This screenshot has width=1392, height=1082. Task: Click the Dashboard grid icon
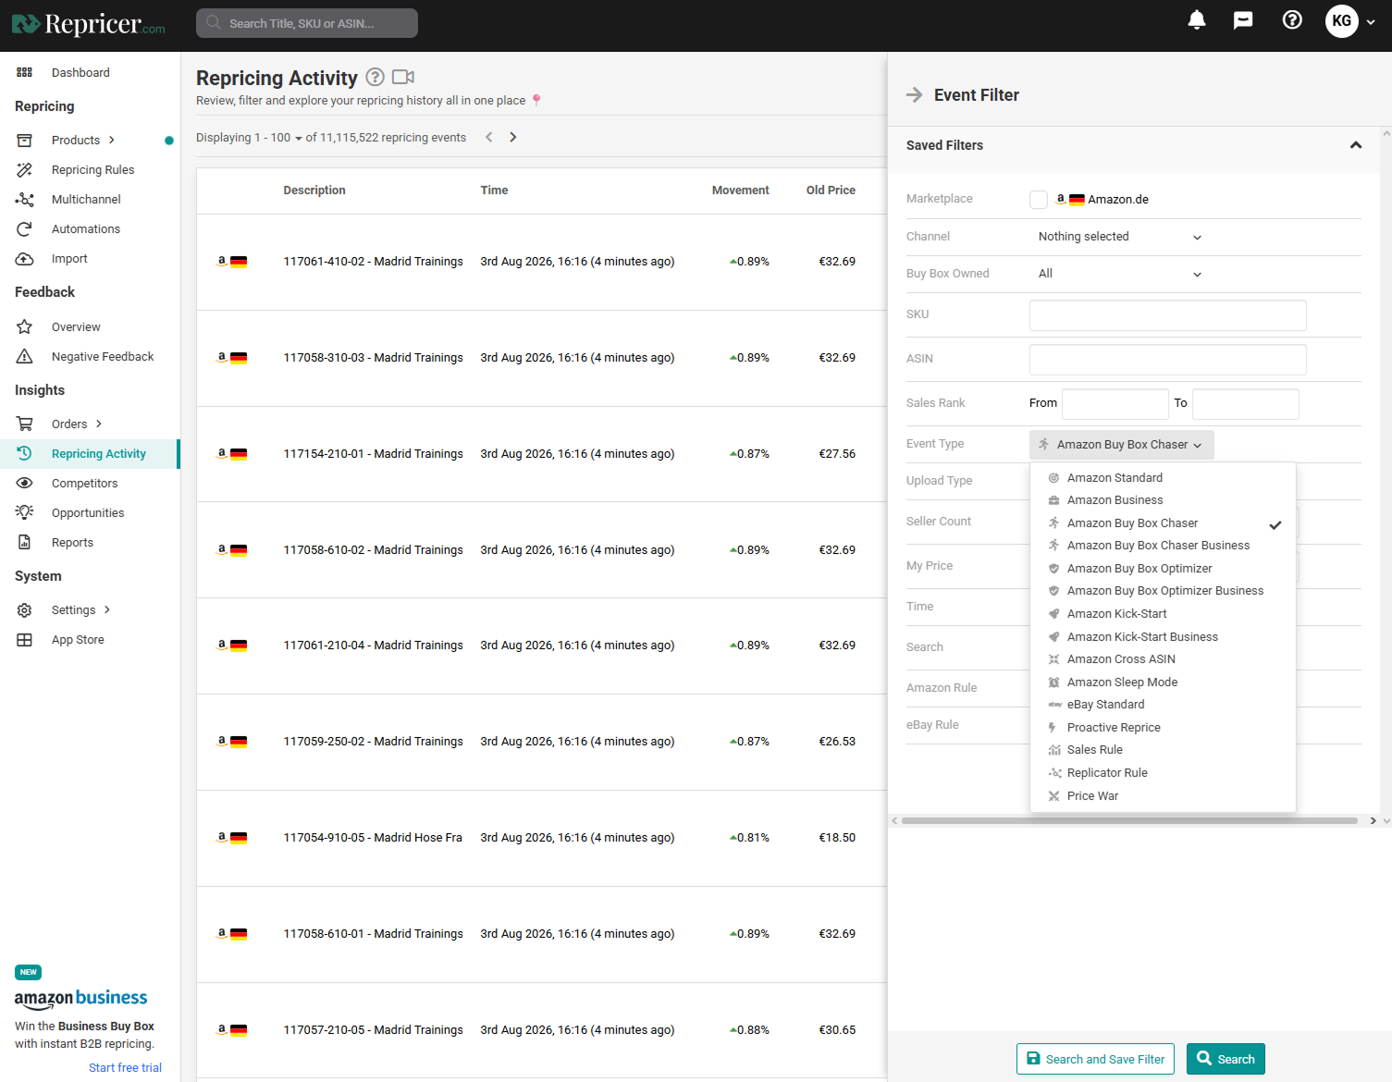(25, 72)
